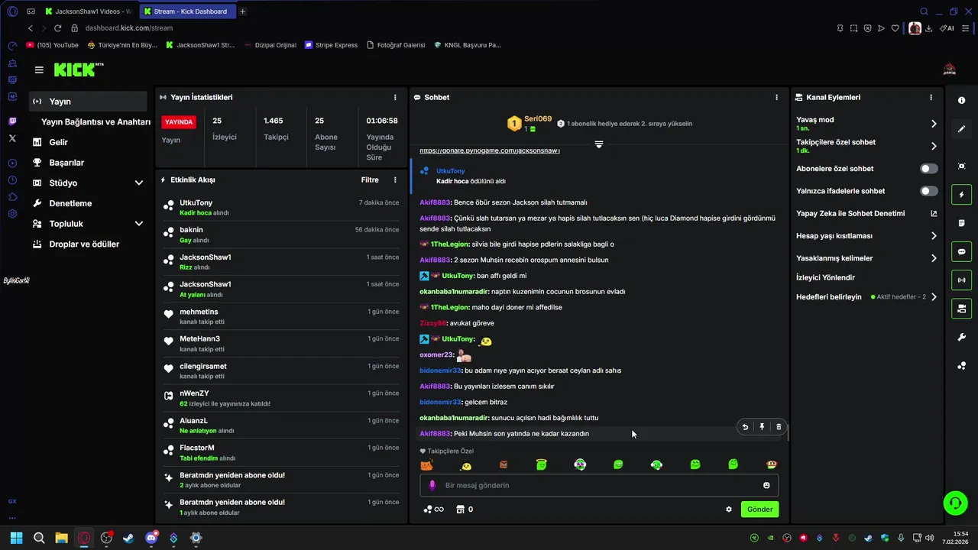Open Kanal Eylemleri panel three-dot menu
978x550 pixels.
(931, 97)
